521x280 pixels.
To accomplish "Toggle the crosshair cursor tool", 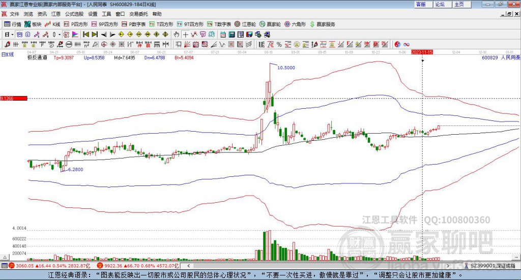I will [x=185, y=35].
